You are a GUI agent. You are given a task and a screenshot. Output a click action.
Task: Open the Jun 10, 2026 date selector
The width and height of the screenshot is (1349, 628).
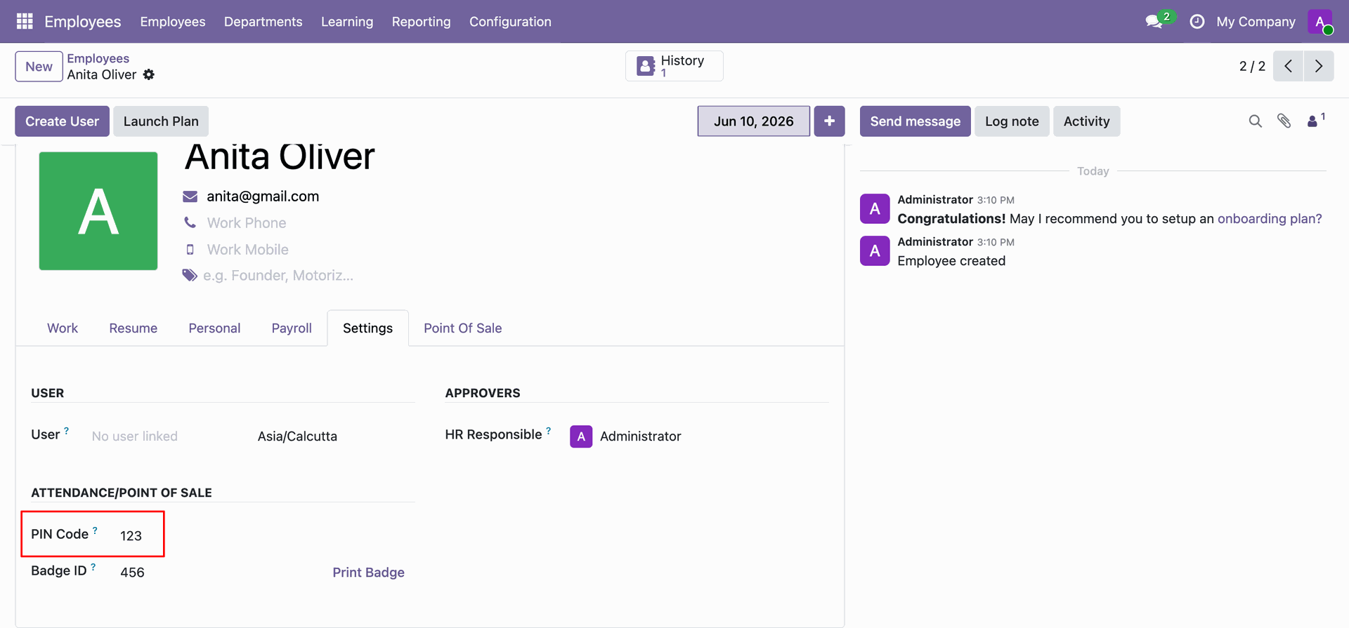click(753, 121)
